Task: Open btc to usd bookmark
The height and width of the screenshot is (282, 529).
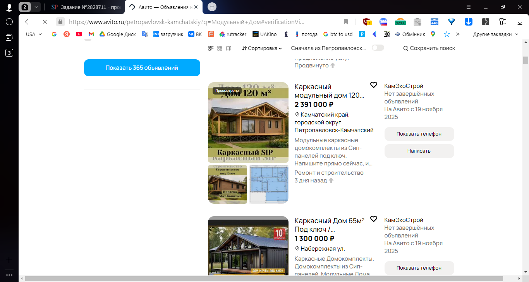Action: tap(338, 34)
